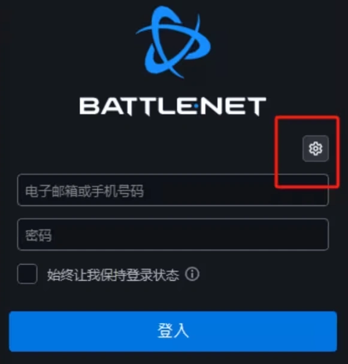The width and height of the screenshot is (348, 364).
Task: Focus the 密码 password field
Action: click(173, 234)
